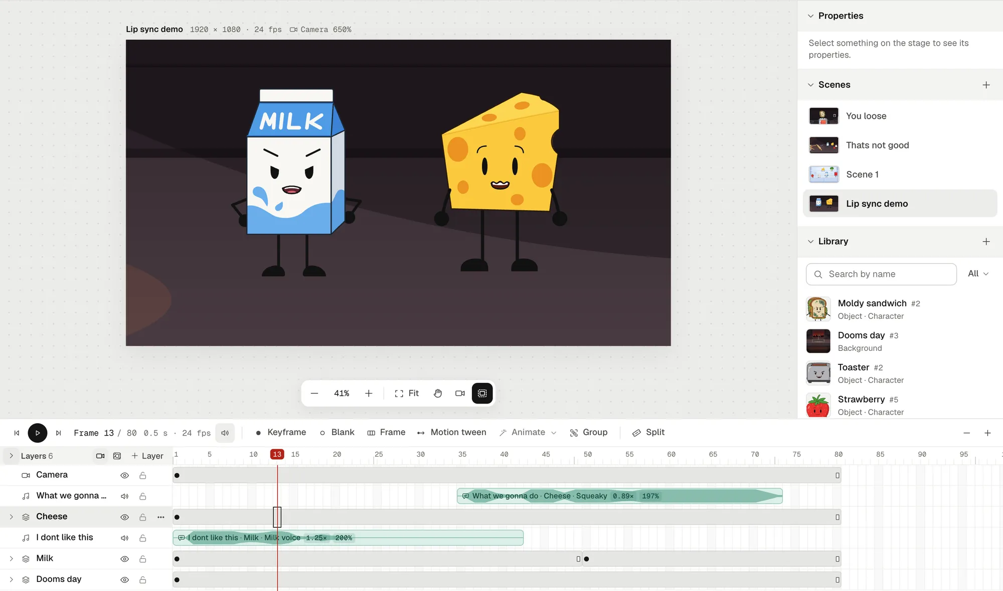Switch to Thats not good scene
The width and height of the screenshot is (1003, 591).
pos(900,145)
